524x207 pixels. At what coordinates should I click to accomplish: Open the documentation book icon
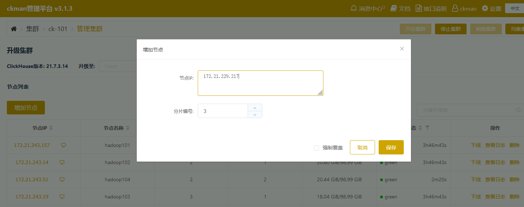394,8
